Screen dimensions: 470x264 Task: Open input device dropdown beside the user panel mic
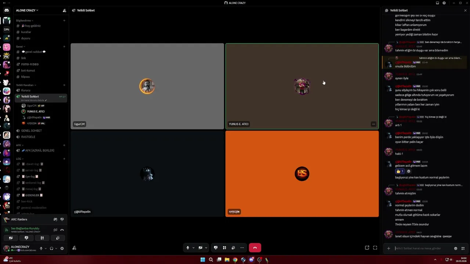(46, 248)
